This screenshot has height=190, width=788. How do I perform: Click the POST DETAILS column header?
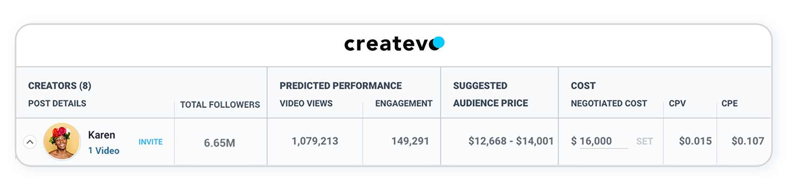tap(57, 103)
